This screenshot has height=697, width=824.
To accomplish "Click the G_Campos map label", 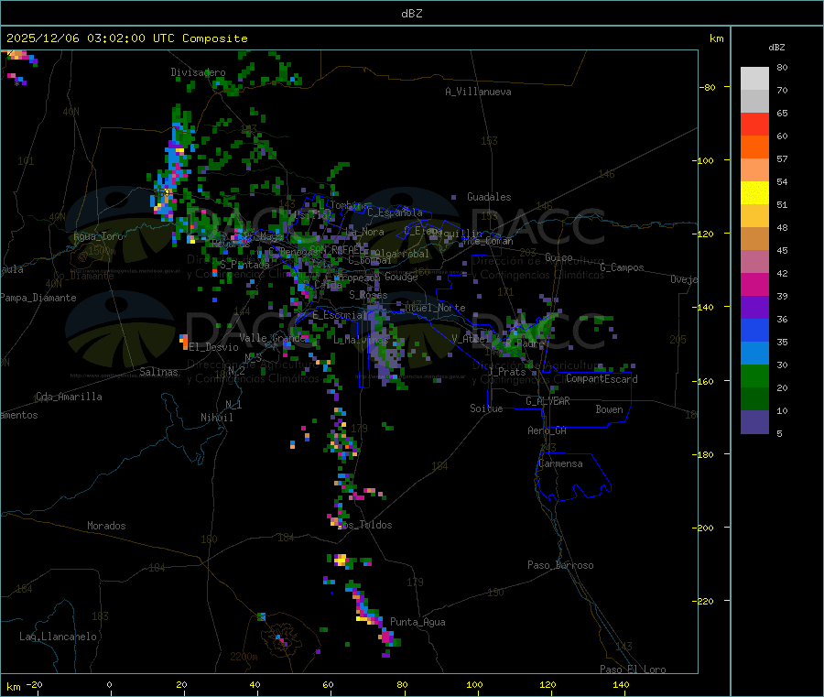I will [x=622, y=267].
